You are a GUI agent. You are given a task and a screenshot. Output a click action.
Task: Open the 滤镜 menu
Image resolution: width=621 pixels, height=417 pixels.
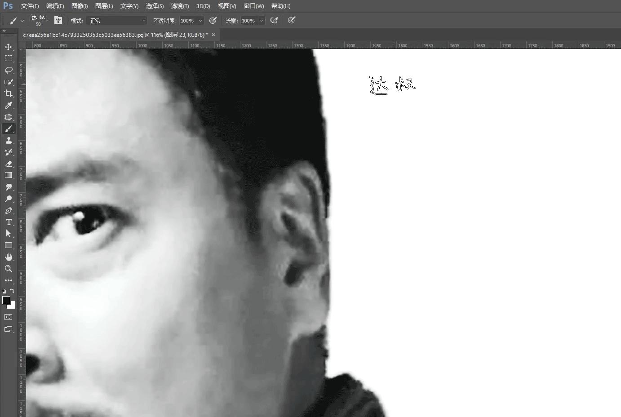pos(180,6)
